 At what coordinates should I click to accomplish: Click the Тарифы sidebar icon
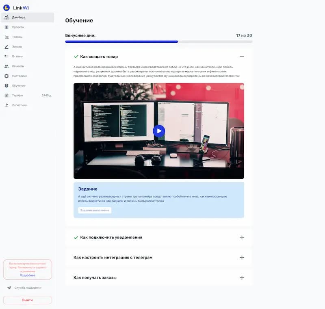6,96
